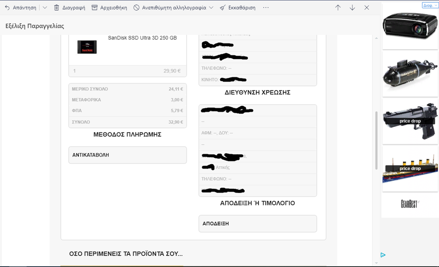Screen dimensions: 439x267
Task: Click the 3,00 € shipping value
Action: (x=177, y=100)
